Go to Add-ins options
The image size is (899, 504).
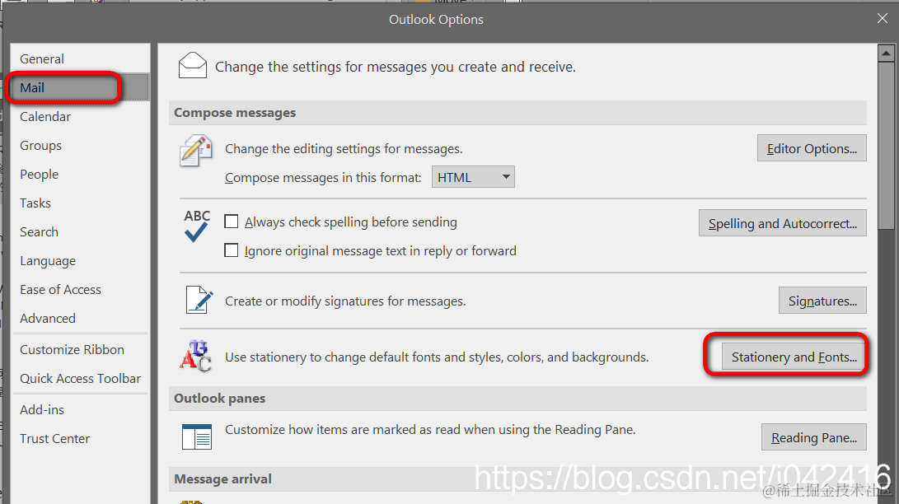(x=80, y=410)
